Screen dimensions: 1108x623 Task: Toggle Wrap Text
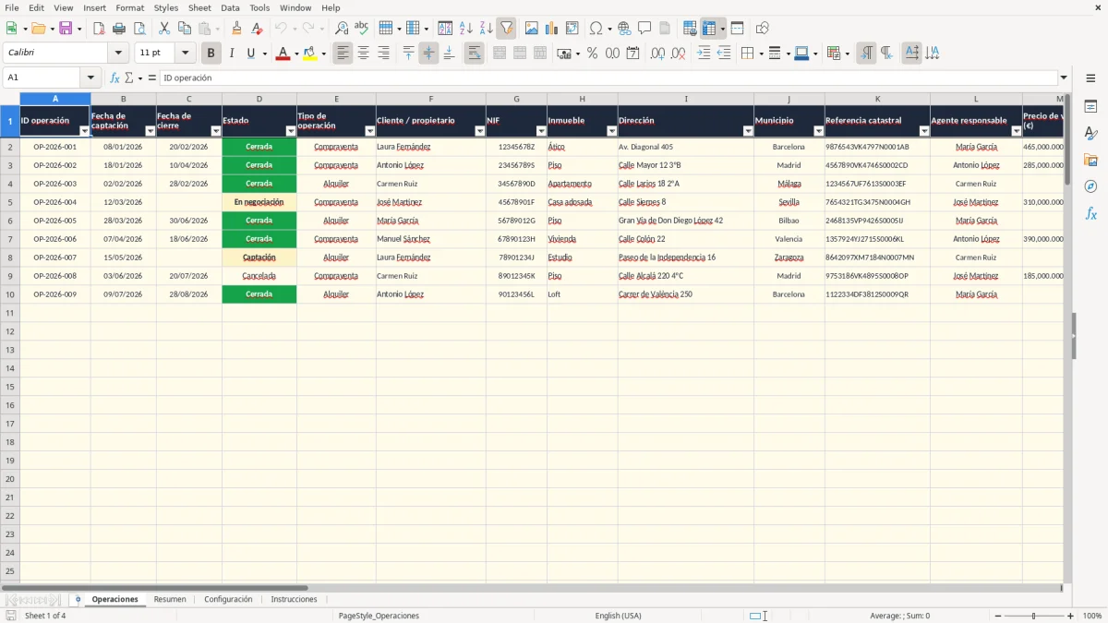(x=474, y=54)
